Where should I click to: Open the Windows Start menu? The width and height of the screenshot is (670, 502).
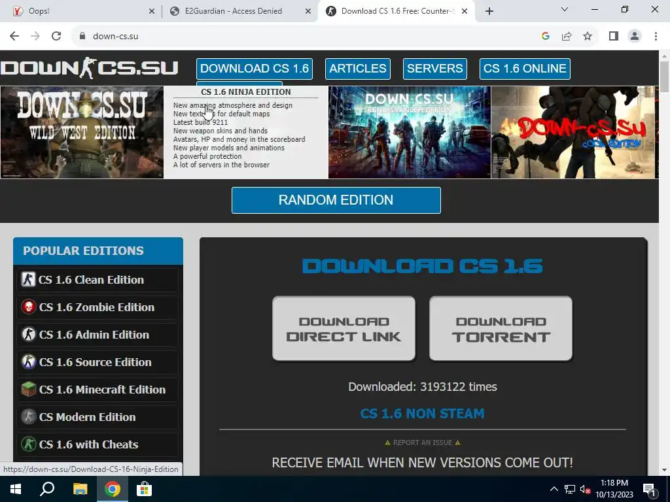point(16,489)
